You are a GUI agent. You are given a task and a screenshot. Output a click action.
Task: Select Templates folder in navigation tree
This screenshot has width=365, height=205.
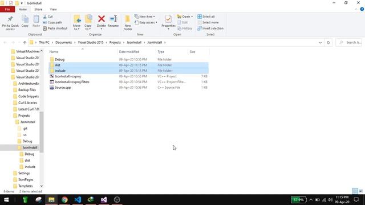coord(23,186)
